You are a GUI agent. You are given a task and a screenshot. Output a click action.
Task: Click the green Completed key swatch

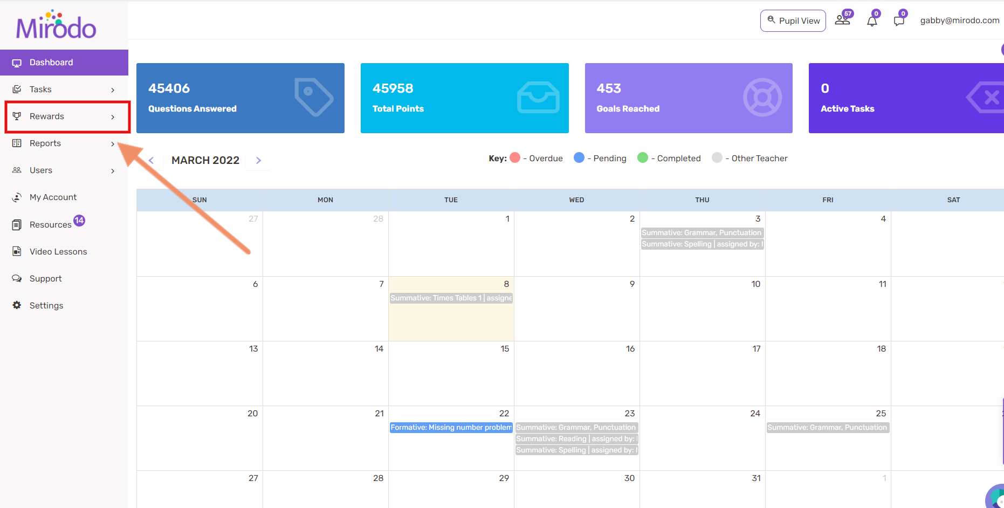click(643, 157)
